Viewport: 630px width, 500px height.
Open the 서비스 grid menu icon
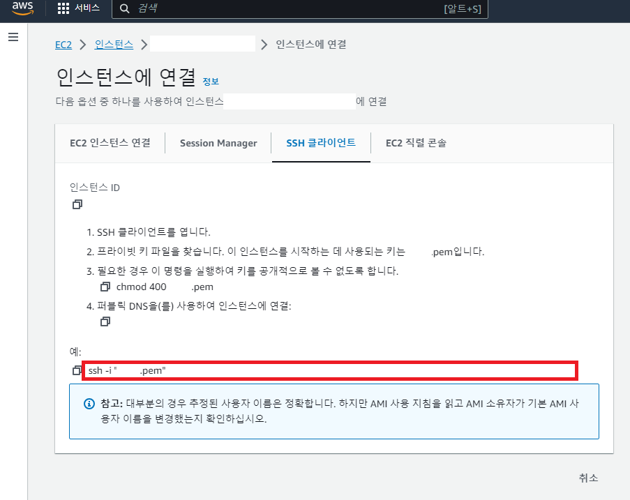coord(63,8)
